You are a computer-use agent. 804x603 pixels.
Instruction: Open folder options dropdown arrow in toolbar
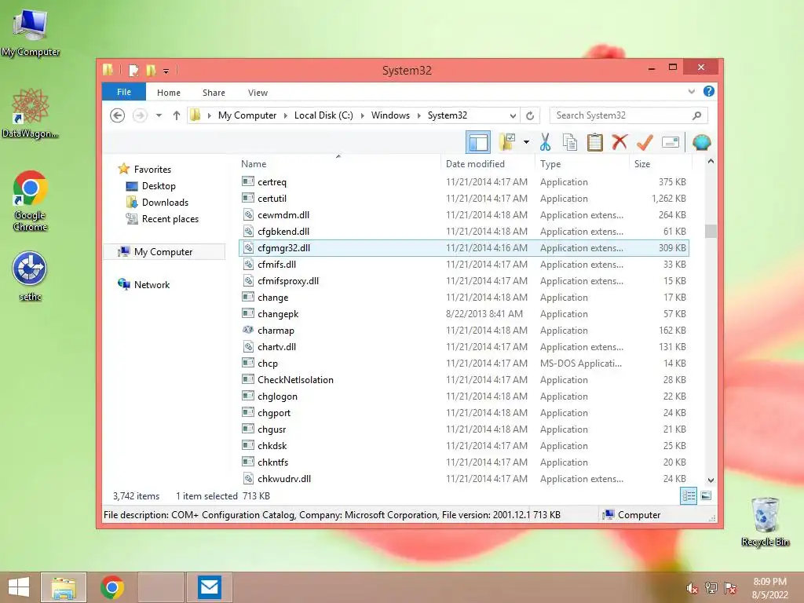coord(526,142)
